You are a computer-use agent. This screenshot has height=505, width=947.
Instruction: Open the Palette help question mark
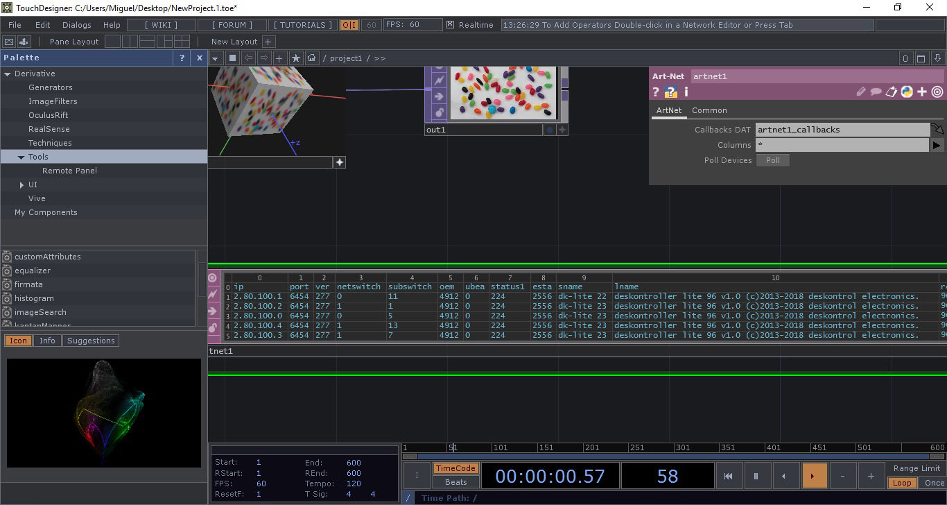tap(182, 58)
